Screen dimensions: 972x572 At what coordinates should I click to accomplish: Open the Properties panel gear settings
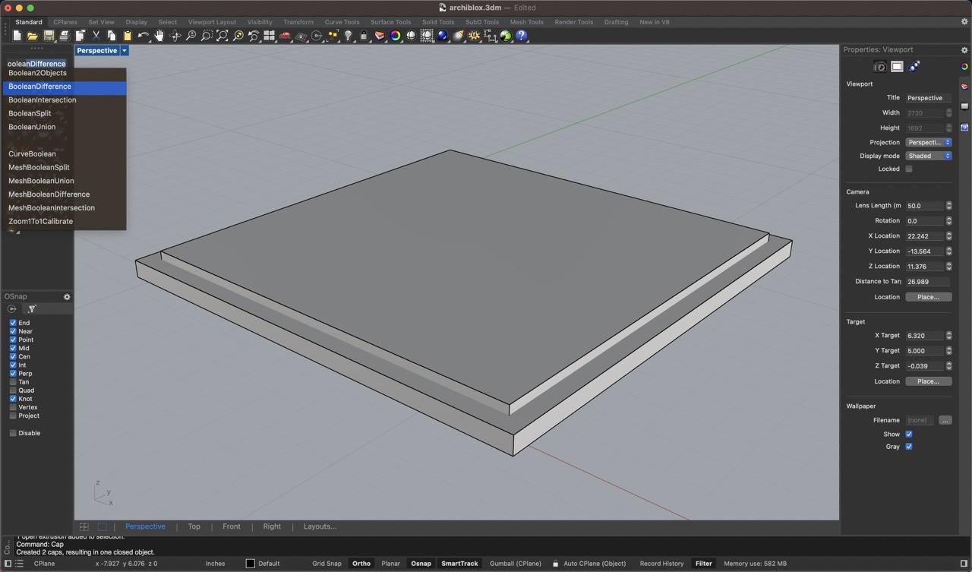point(964,50)
